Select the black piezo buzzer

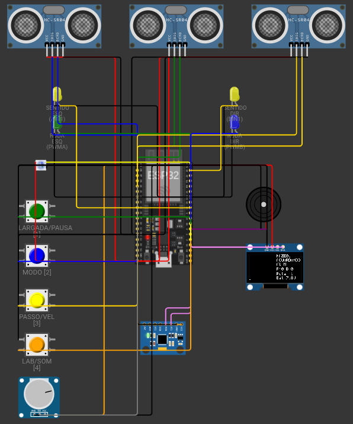point(264,205)
